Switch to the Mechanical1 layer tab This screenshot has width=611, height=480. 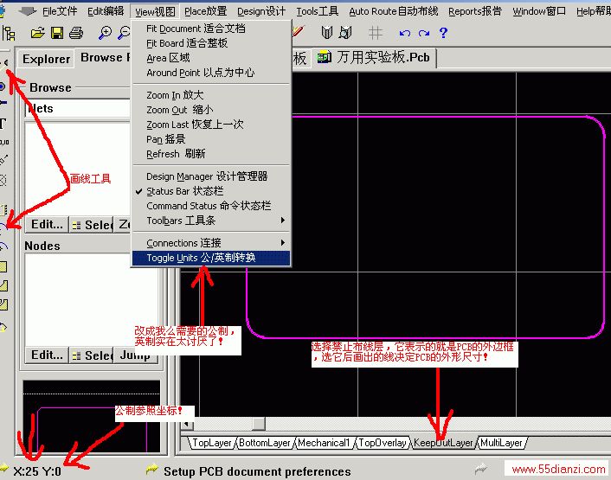(x=324, y=443)
